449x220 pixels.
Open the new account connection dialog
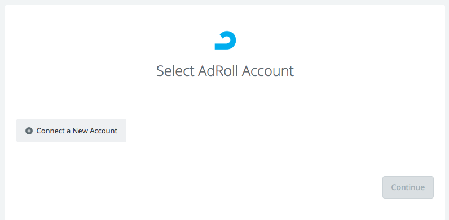pyautogui.click(x=71, y=131)
